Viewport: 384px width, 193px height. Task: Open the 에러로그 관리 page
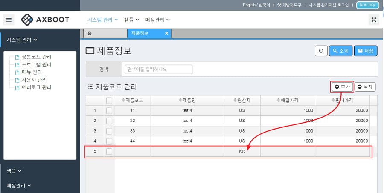pyautogui.click(x=37, y=87)
